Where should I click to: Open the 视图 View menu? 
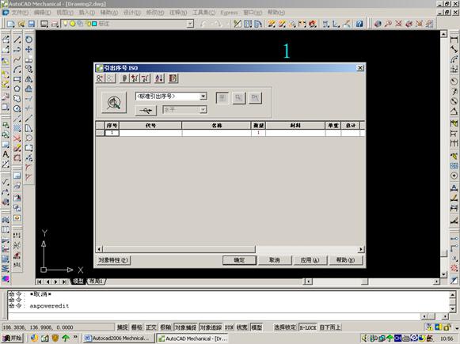click(65, 13)
